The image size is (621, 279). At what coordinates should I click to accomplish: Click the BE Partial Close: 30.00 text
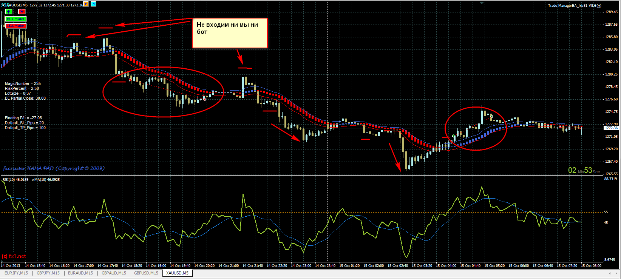pos(25,98)
